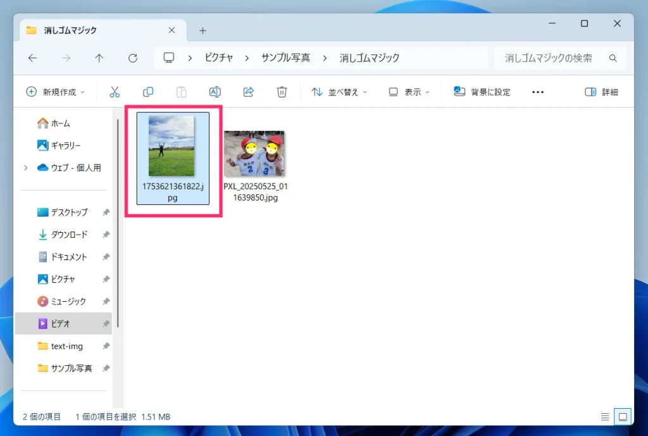The image size is (648, 436).
Task: Click the Copy icon in toolbar
Action: [148, 92]
